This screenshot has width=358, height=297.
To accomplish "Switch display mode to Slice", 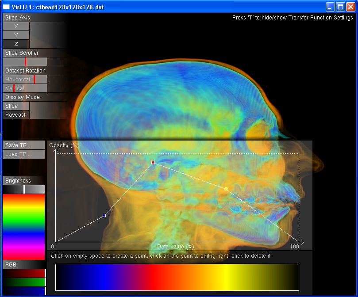I will [16, 106].
